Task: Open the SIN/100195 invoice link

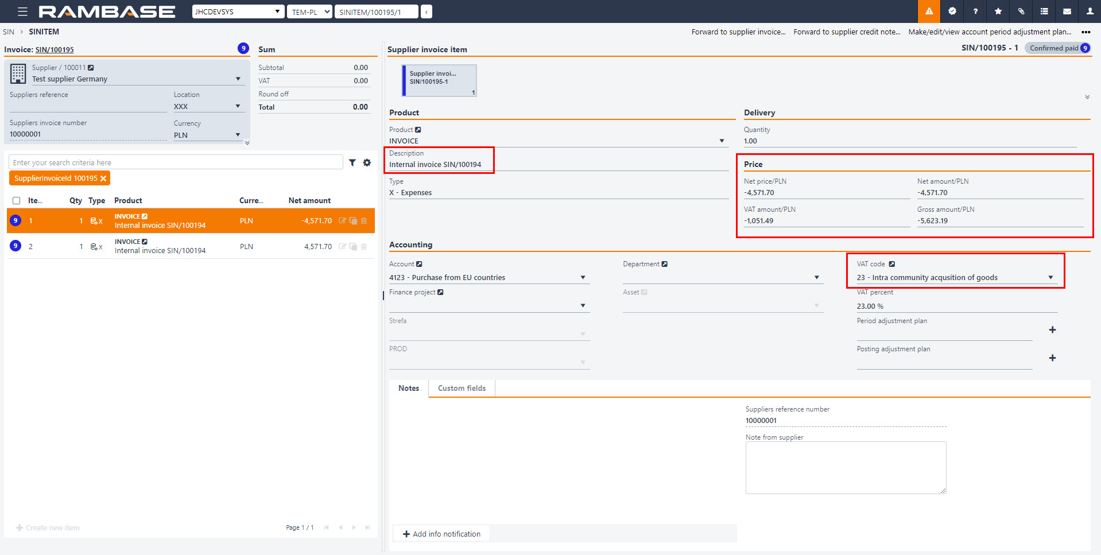Action: tap(55, 50)
